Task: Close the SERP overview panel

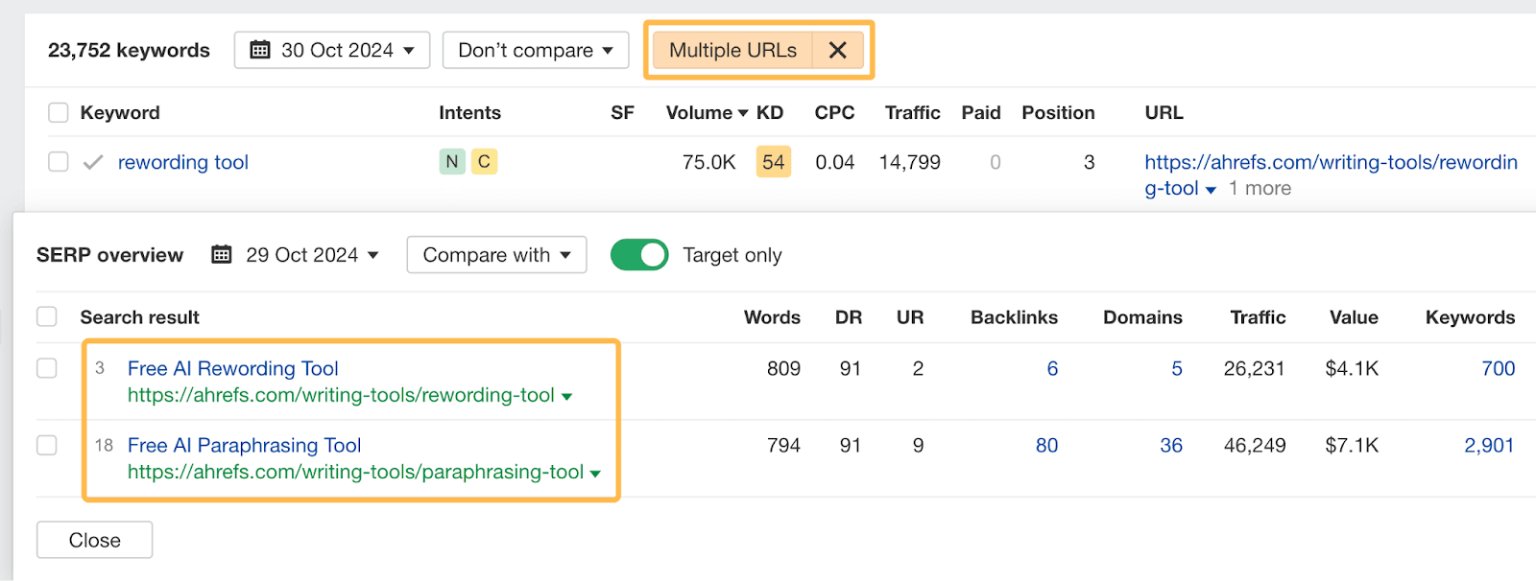Action: click(94, 540)
